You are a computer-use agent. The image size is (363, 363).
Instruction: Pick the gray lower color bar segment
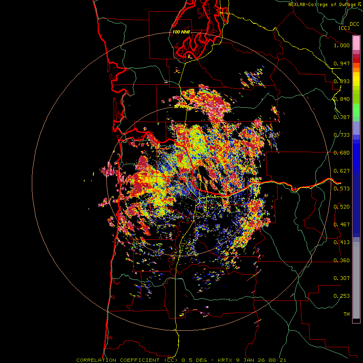[356, 280]
